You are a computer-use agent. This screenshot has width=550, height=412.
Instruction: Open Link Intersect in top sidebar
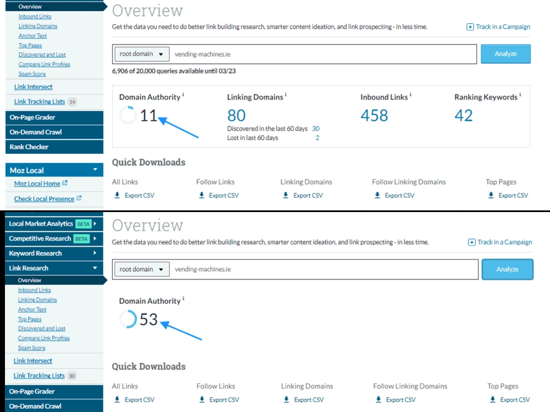coord(34,87)
